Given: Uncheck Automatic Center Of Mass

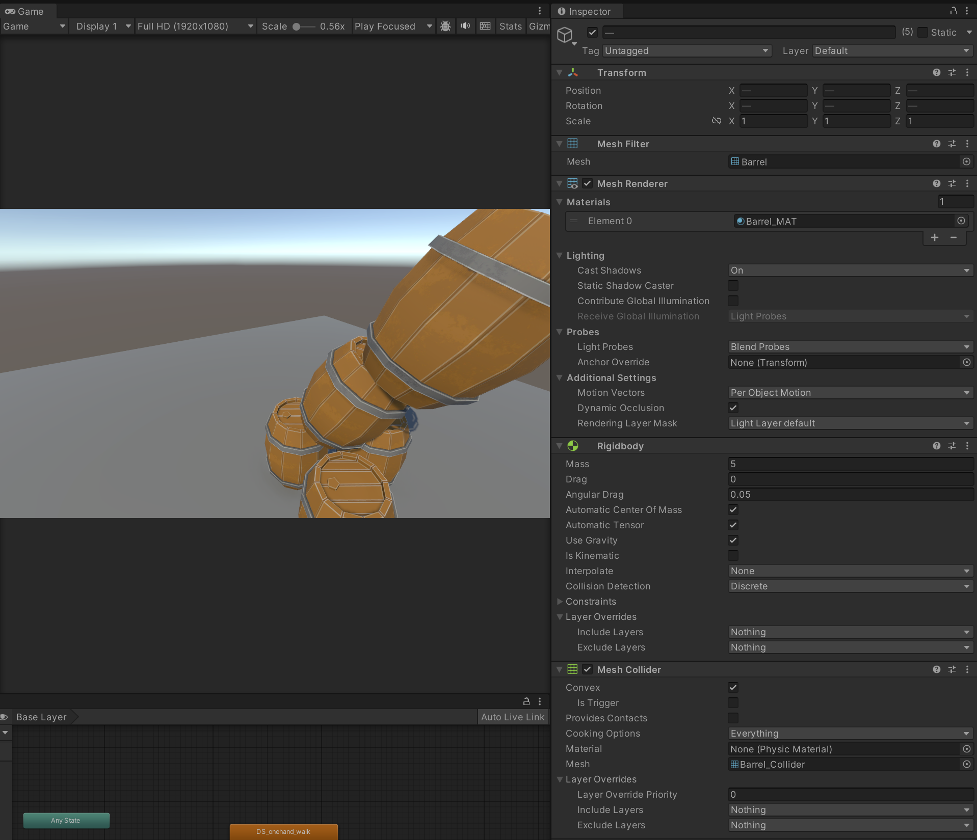Looking at the screenshot, I should coord(733,510).
